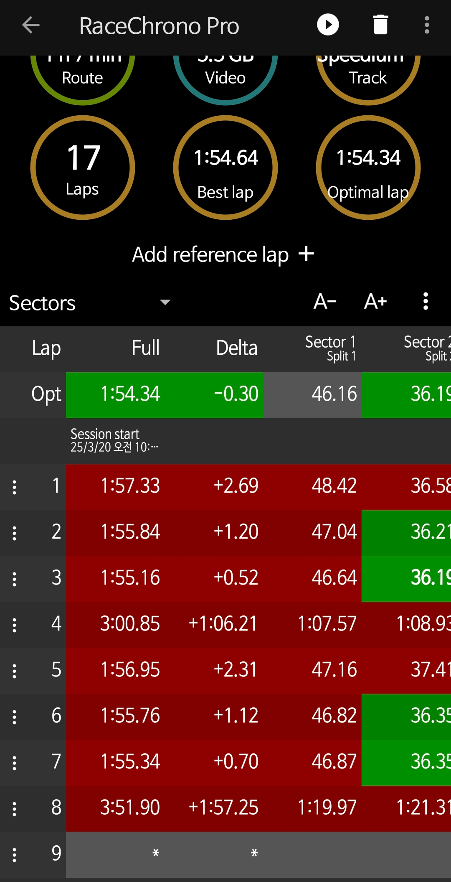Select delta +1.20 cell
The height and width of the screenshot is (882, 451).
[214, 533]
